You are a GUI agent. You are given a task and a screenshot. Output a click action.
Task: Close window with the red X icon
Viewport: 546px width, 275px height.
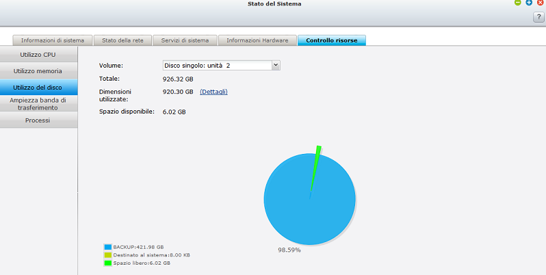pos(540,3)
